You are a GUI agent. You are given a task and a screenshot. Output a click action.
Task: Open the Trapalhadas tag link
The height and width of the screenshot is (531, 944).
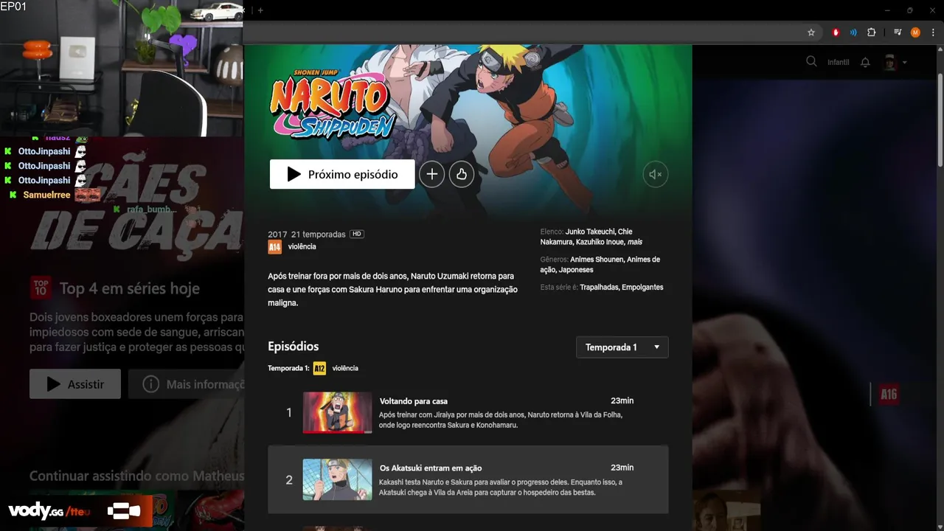[x=600, y=287]
